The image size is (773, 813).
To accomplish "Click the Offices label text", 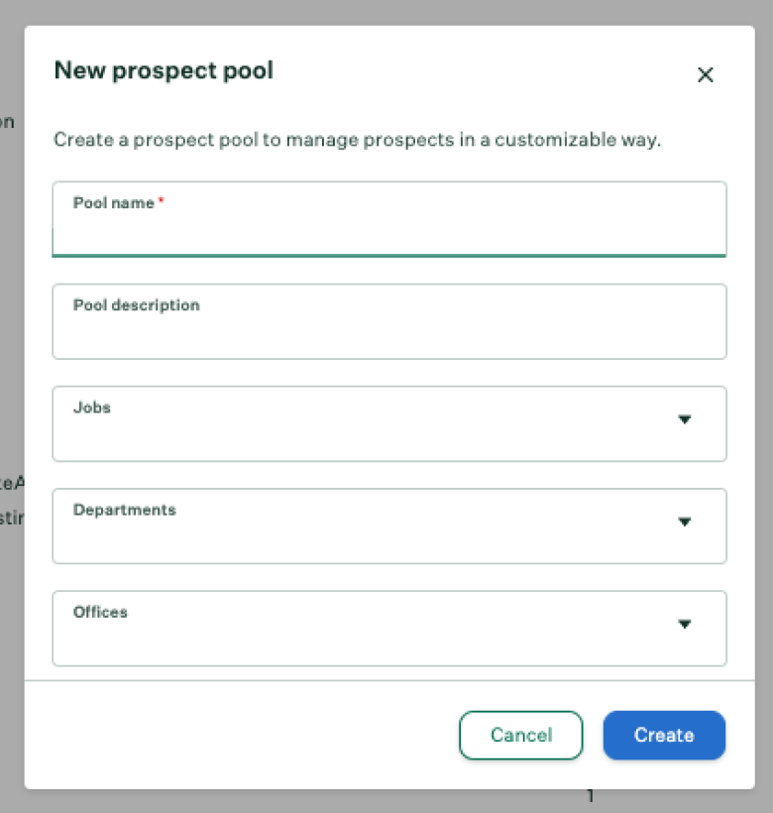I will pos(100,613).
